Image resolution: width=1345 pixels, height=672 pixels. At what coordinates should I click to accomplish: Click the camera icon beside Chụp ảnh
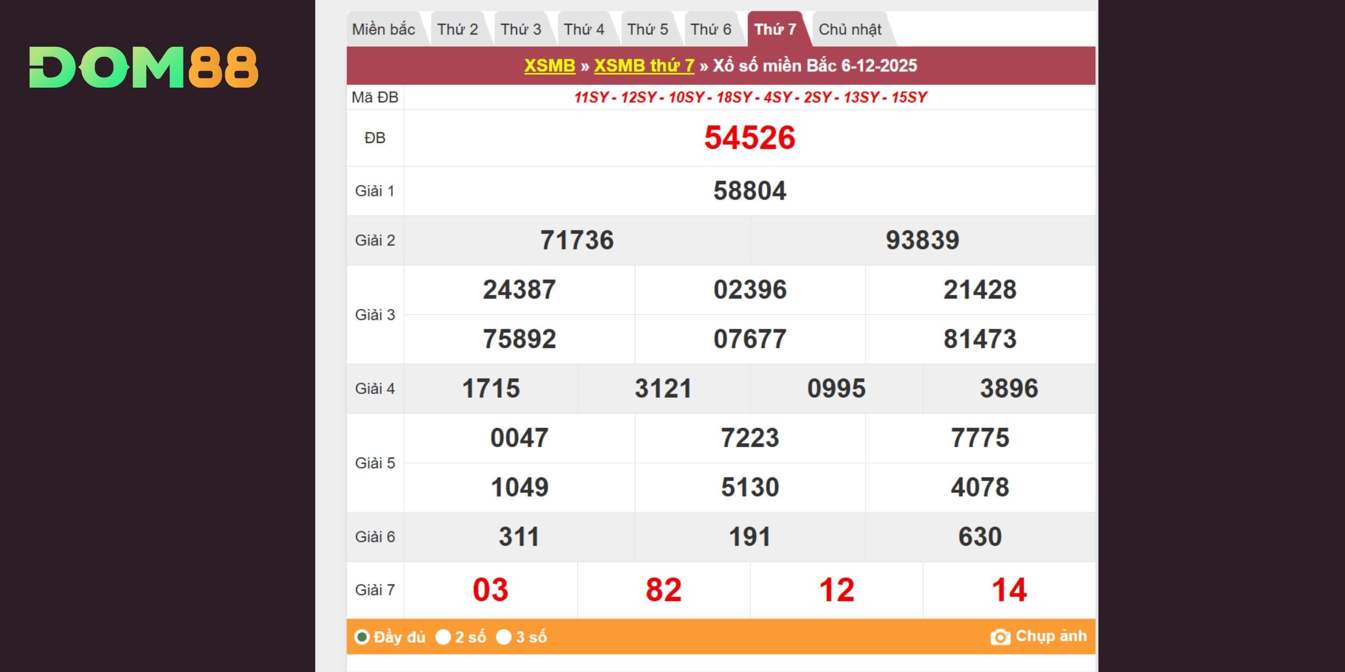[x=1000, y=637]
